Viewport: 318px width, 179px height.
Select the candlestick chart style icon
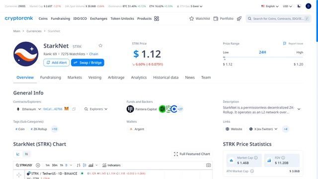(x=84, y=165)
